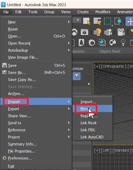Image resolution: width=133 pixels, height=170 pixels.
Task: Open the toolbar selection filter dropdown arrow
Action: (x=78, y=20)
